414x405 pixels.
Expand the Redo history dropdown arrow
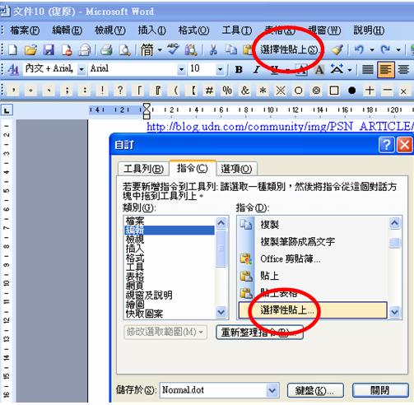(398, 50)
